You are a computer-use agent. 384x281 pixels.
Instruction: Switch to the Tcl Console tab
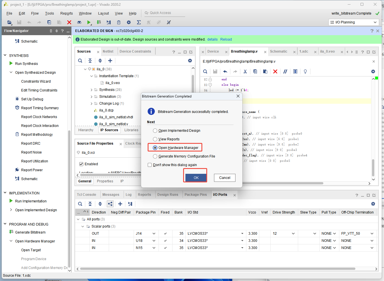[86, 195]
